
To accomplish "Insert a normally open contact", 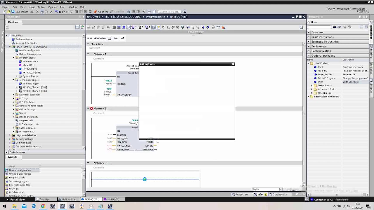I will [89, 38].
